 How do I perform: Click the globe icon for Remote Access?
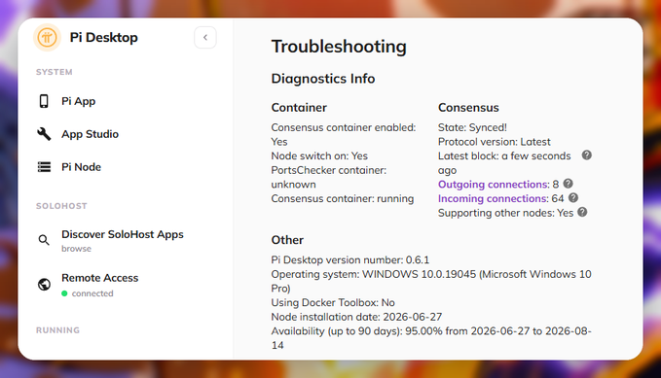pos(44,285)
